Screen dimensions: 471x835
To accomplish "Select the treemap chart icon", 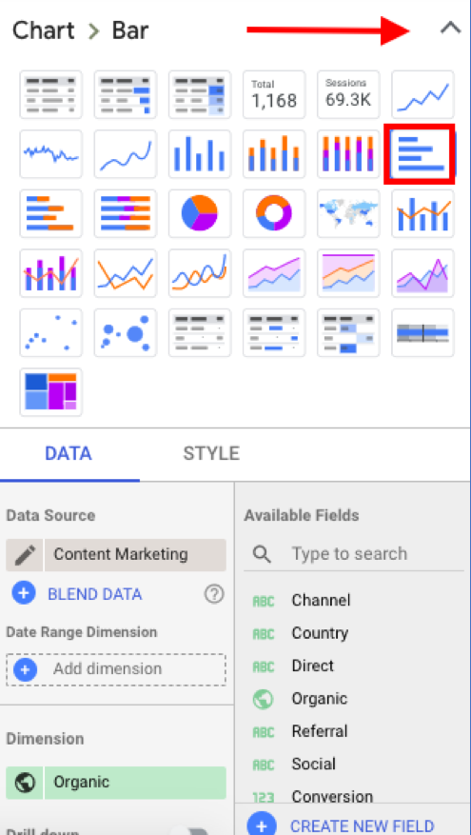I will point(51,392).
